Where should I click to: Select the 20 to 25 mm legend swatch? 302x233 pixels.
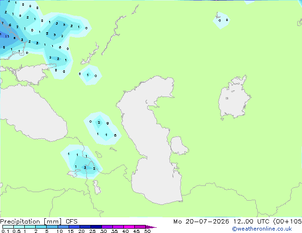coord(85,227)
